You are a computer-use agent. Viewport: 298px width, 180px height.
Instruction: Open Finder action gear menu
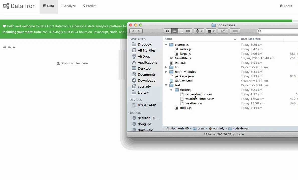pos(199,31)
